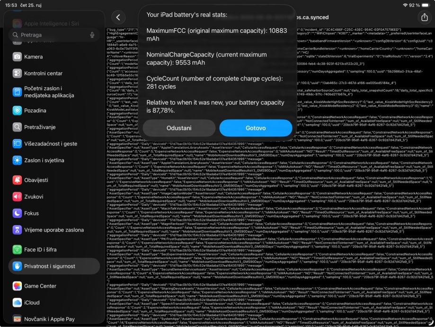The width and height of the screenshot is (435, 327).
Task: Tap the Privatnost i sigurnost hand icon
Action: [17, 266]
